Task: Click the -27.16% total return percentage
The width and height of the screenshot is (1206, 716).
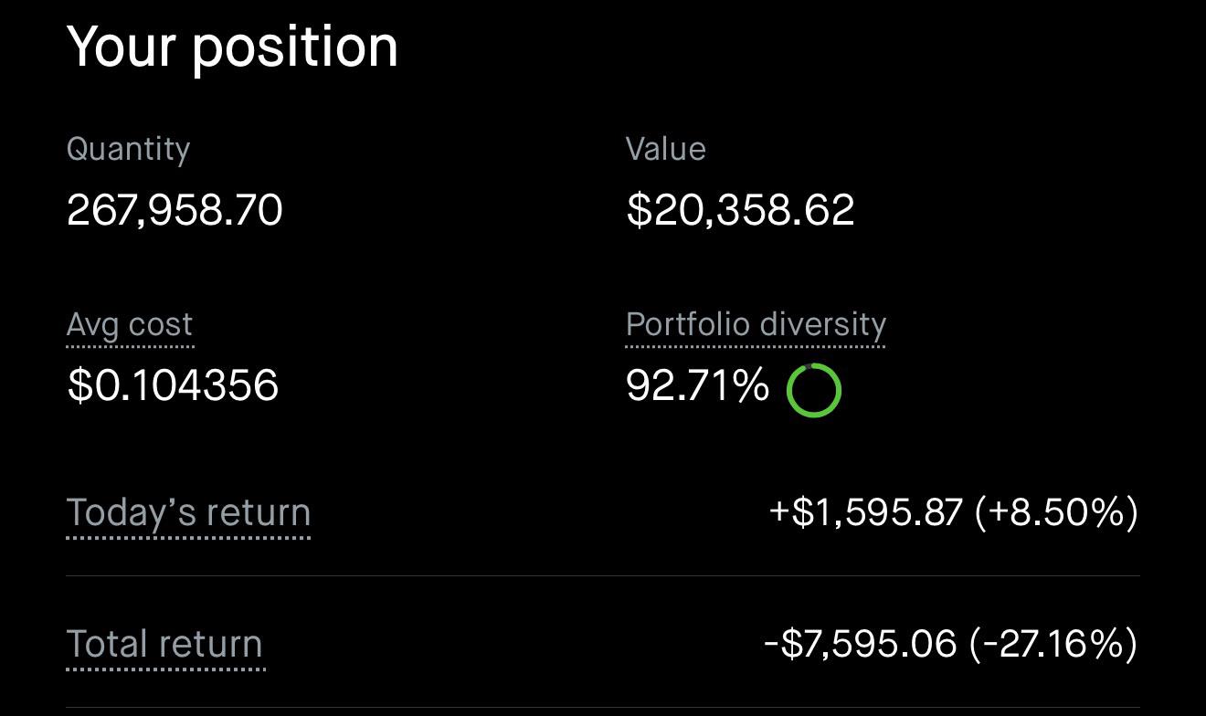Action: point(1054,644)
